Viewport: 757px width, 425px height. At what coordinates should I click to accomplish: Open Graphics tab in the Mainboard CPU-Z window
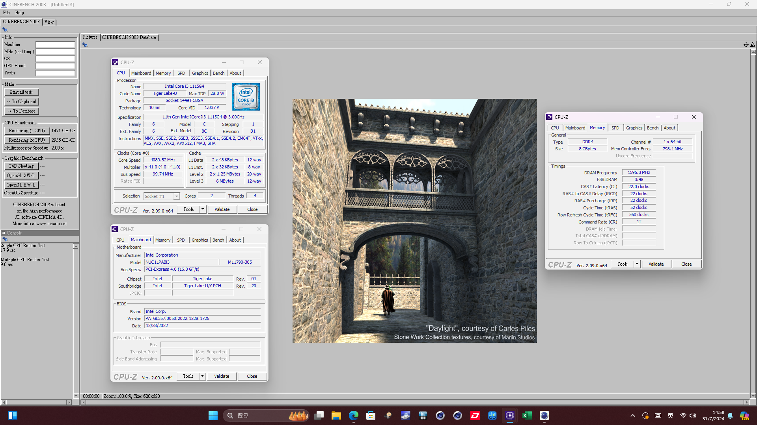[x=200, y=240]
